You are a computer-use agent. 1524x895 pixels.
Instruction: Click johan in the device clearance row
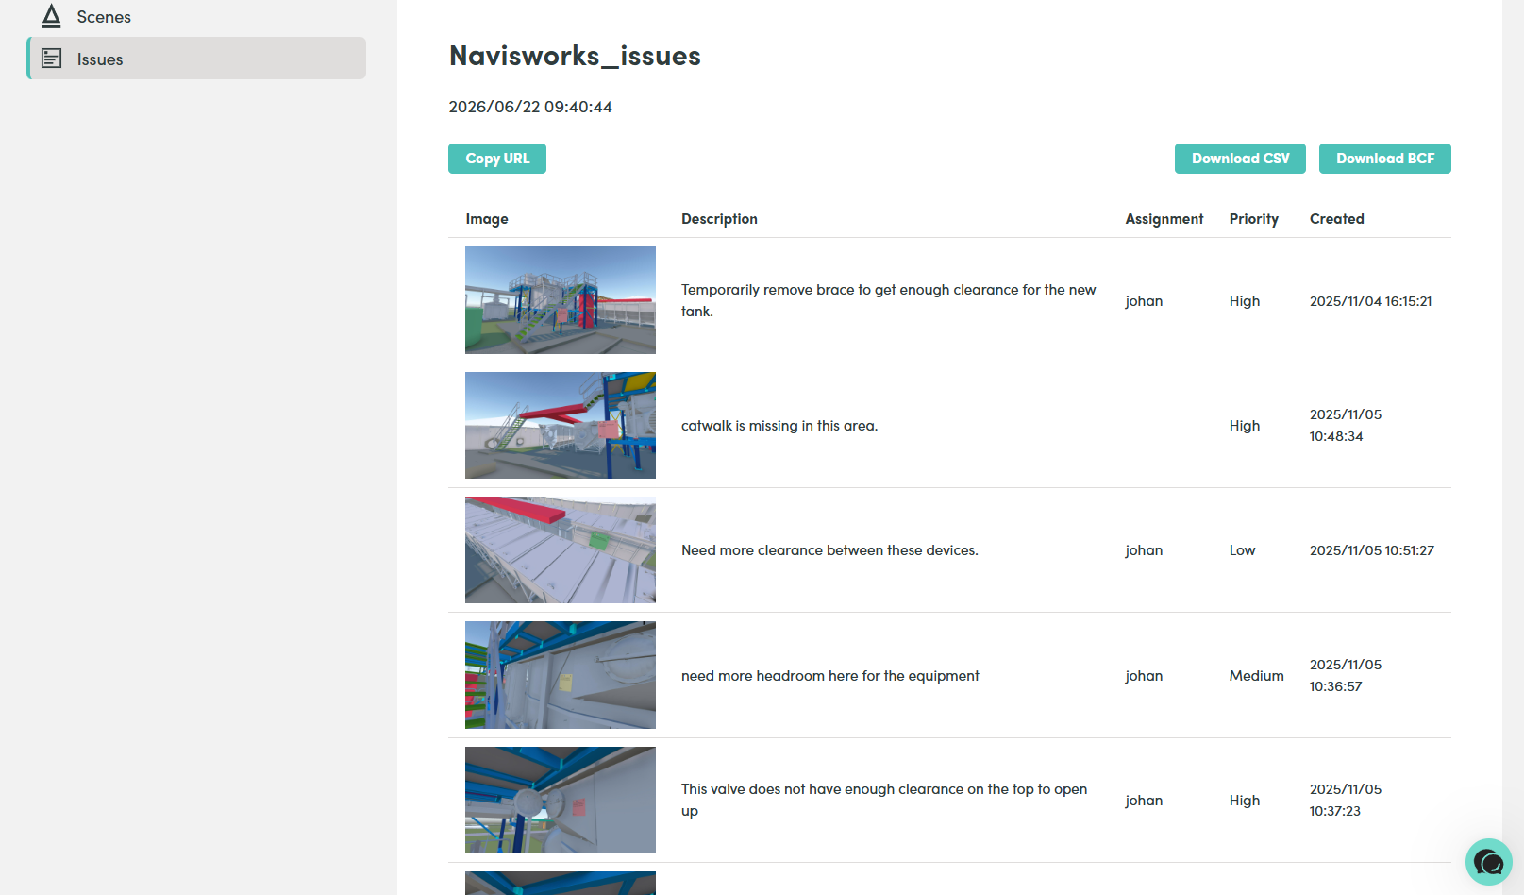coord(1144,550)
